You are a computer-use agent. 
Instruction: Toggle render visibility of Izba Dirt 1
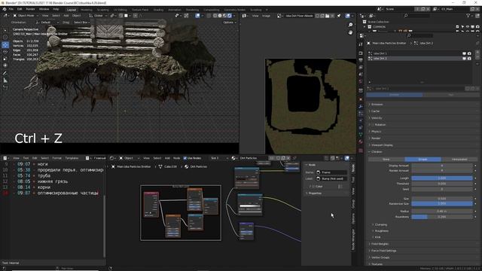[469, 53]
